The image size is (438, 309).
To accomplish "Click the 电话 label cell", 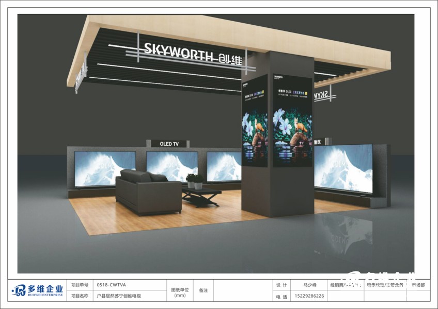I will point(281,297).
